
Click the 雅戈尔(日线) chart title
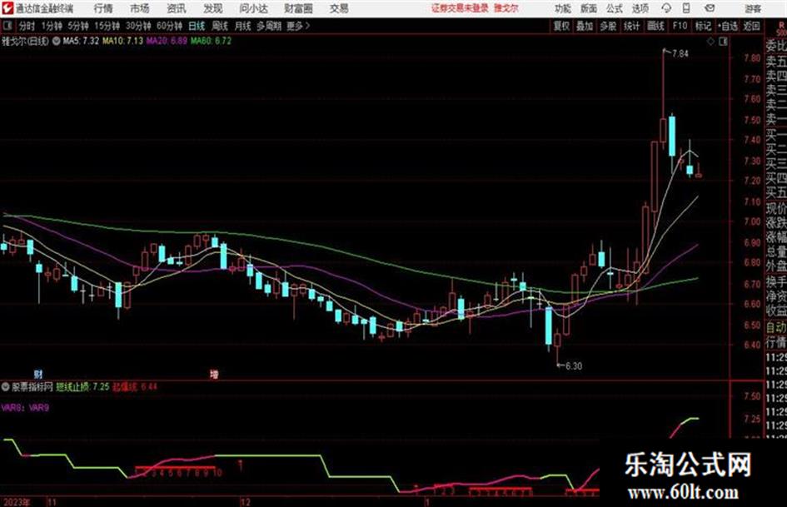pyautogui.click(x=25, y=41)
